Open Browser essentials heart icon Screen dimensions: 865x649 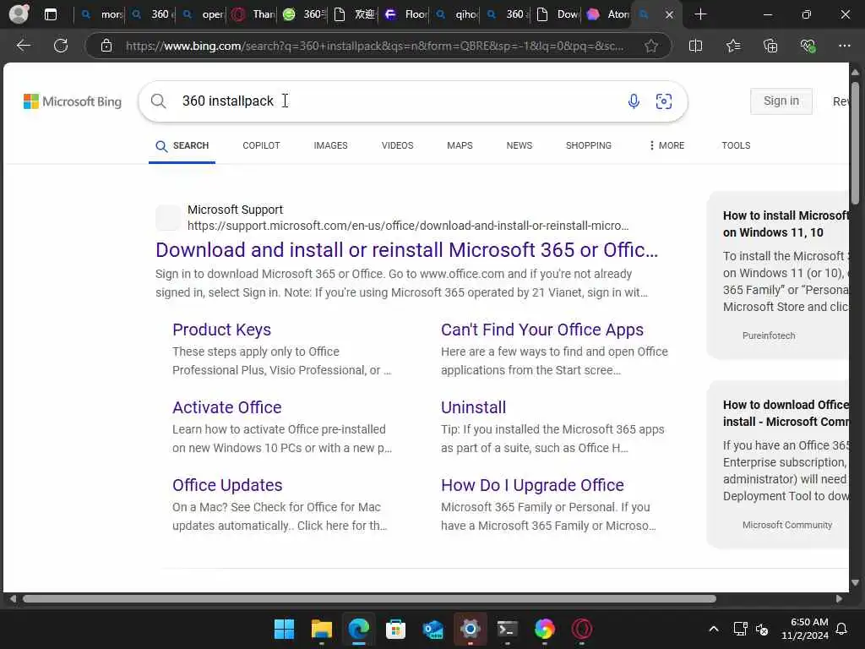[x=808, y=46]
